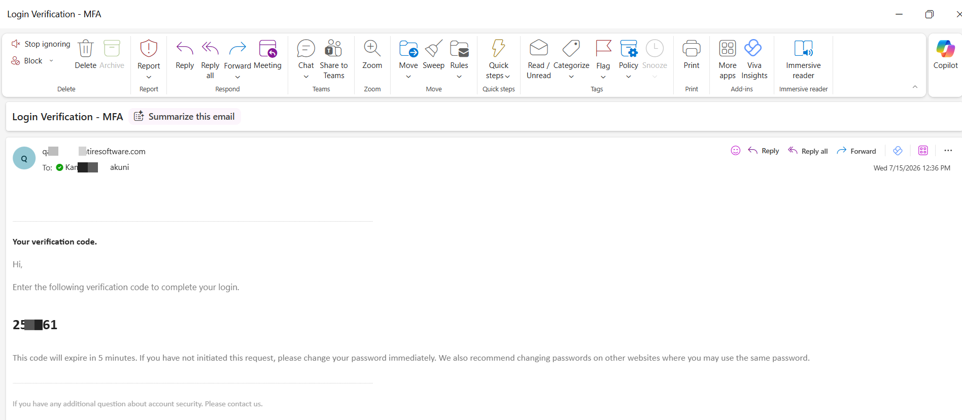Click the sender email address
The image size is (962, 420).
(x=94, y=151)
